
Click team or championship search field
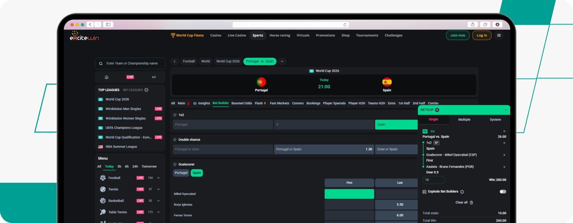pos(130,64)
